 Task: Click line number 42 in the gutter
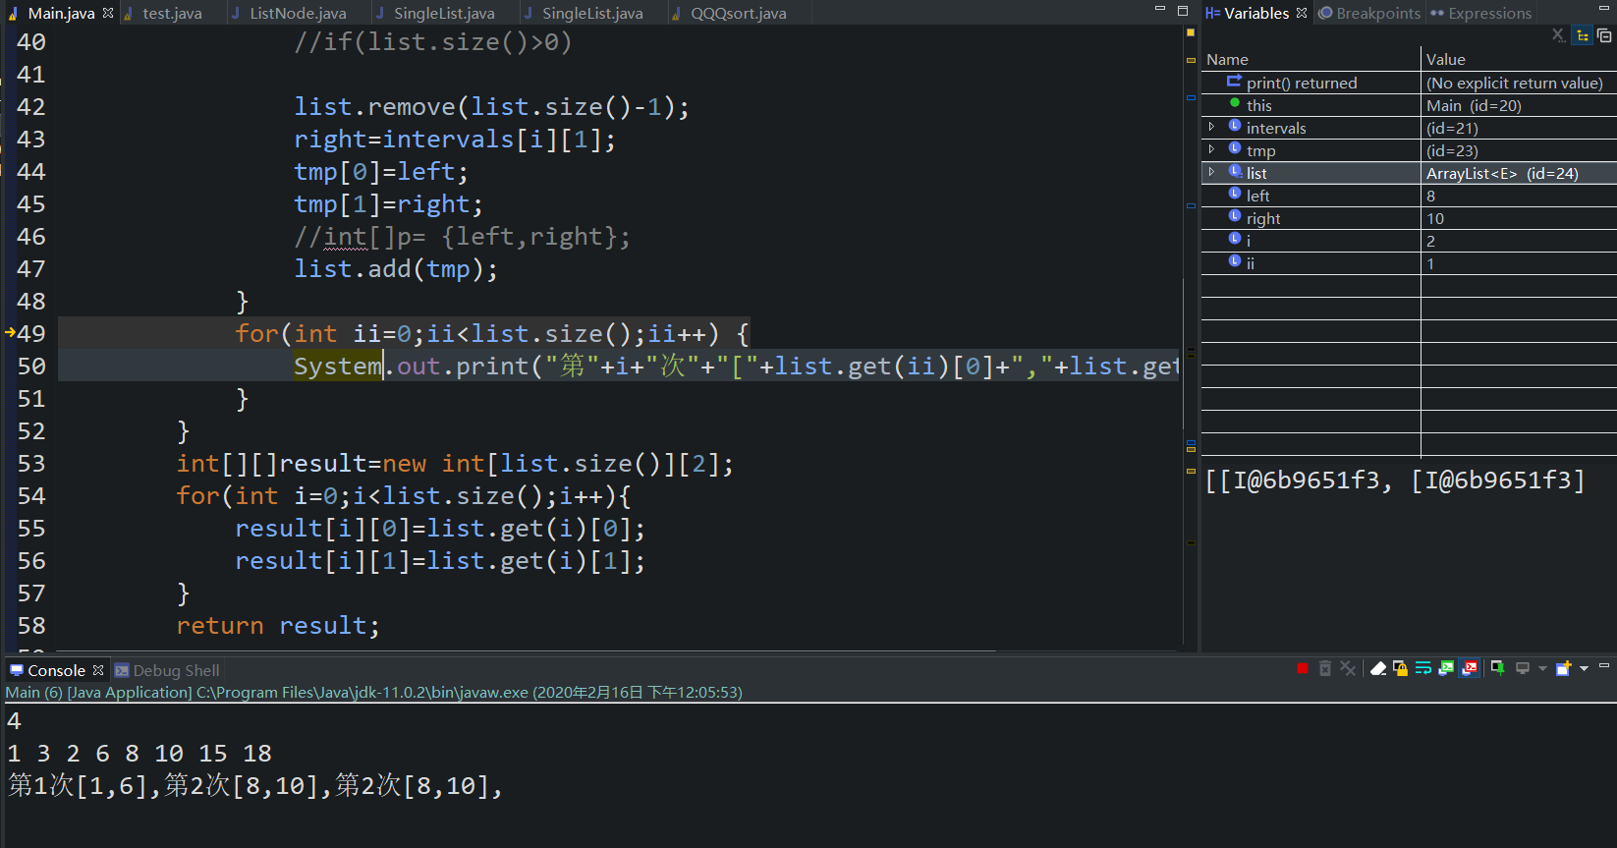[31, 106]
